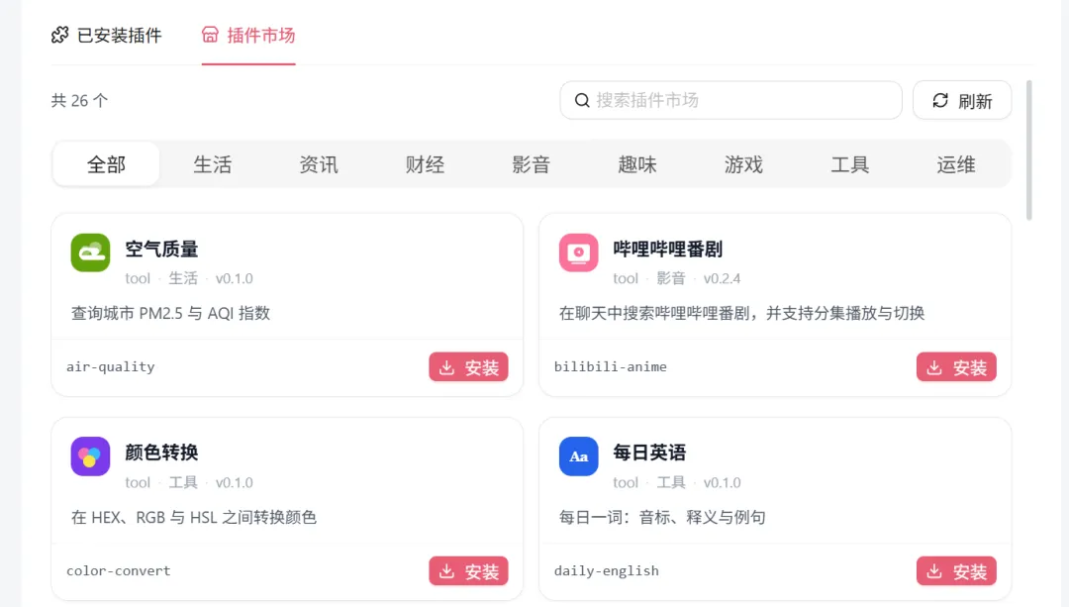Focus the 搜索插件市场 search field

point(730,100)
